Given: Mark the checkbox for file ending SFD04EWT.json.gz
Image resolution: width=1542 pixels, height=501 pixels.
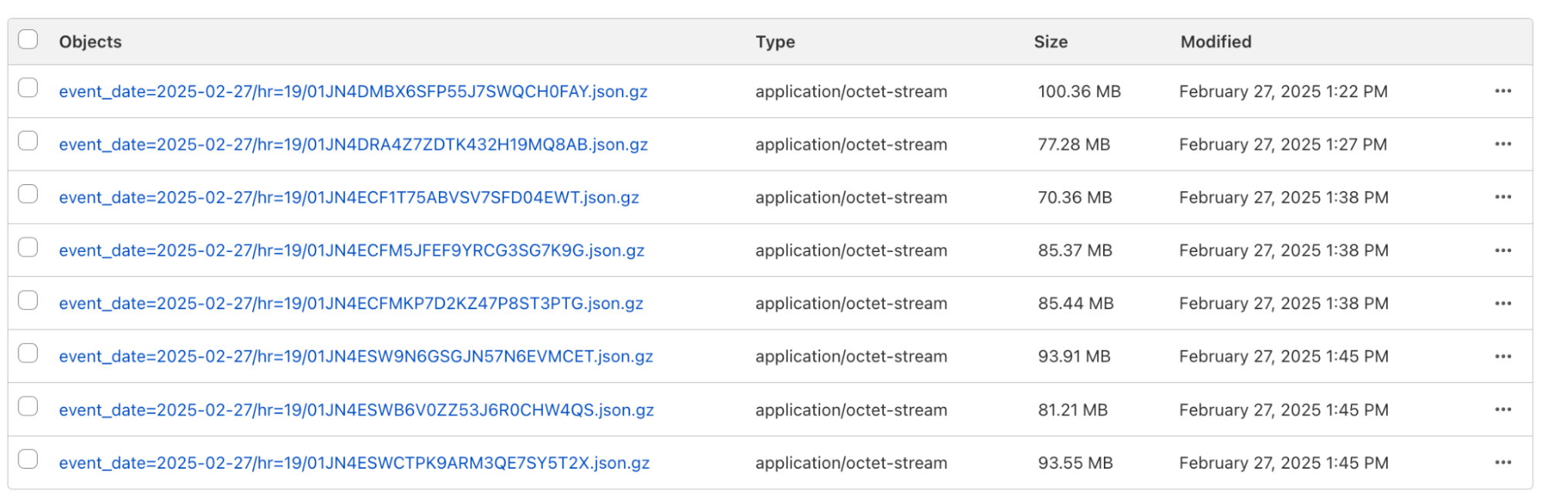Looking at the screenshot, I should point(28,194).
